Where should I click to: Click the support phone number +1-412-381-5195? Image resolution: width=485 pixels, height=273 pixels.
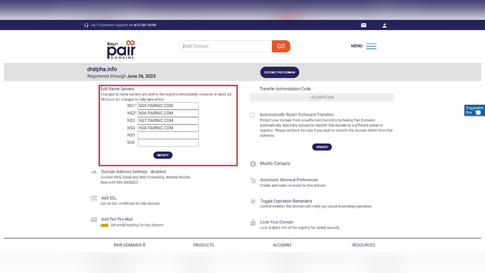point(142,25)
